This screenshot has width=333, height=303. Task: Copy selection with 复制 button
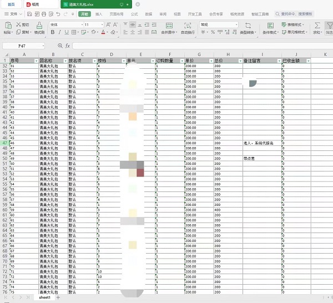pyautogui.click(x=23, y=32)
